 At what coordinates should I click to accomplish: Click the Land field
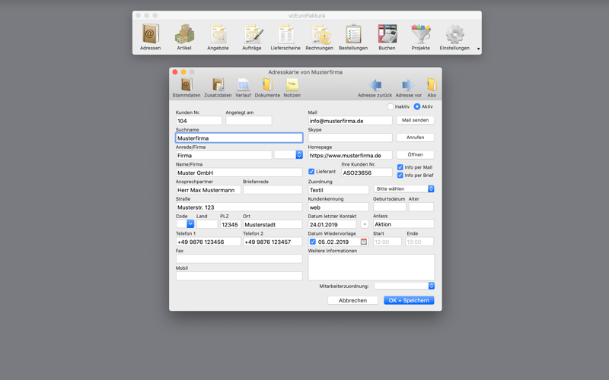pyautogui.click(x=207, y=224)
